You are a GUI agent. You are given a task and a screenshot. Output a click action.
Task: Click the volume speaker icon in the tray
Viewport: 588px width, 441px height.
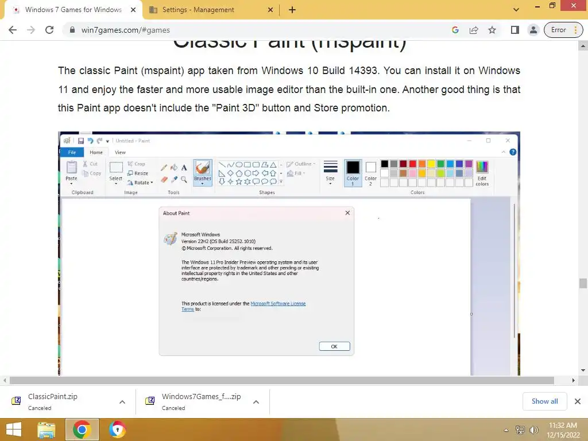(533, 430)
